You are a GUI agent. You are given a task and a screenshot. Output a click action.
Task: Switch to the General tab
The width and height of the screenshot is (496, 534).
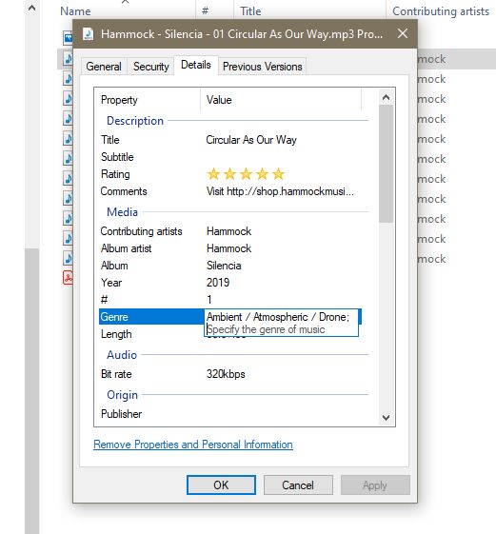[104, 67]
